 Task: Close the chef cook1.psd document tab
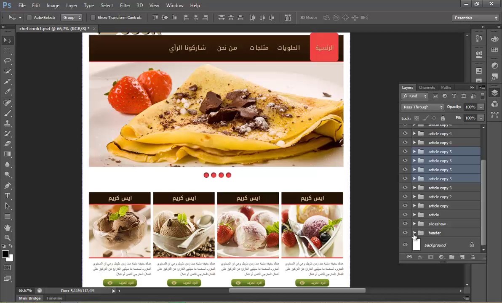click(94, 29)
